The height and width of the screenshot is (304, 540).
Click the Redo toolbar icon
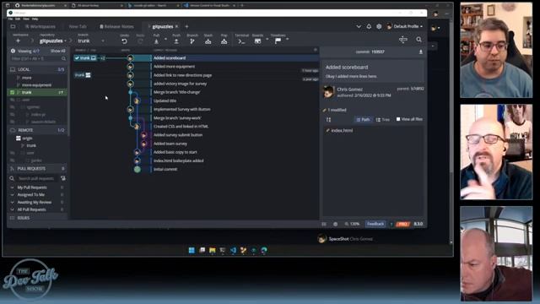point(140,41)
